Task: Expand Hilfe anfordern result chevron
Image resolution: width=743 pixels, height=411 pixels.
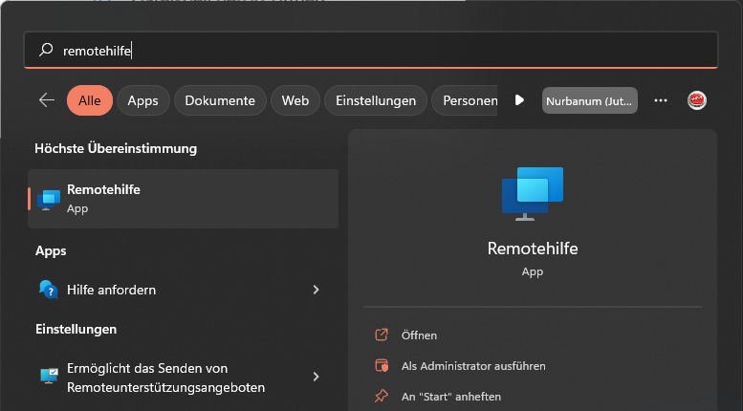Action: 316,290
